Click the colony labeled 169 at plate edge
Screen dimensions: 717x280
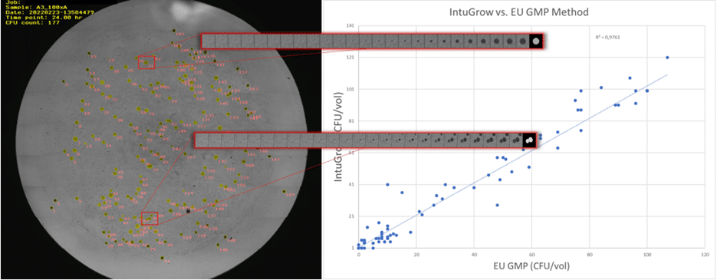tap(284, 192)
